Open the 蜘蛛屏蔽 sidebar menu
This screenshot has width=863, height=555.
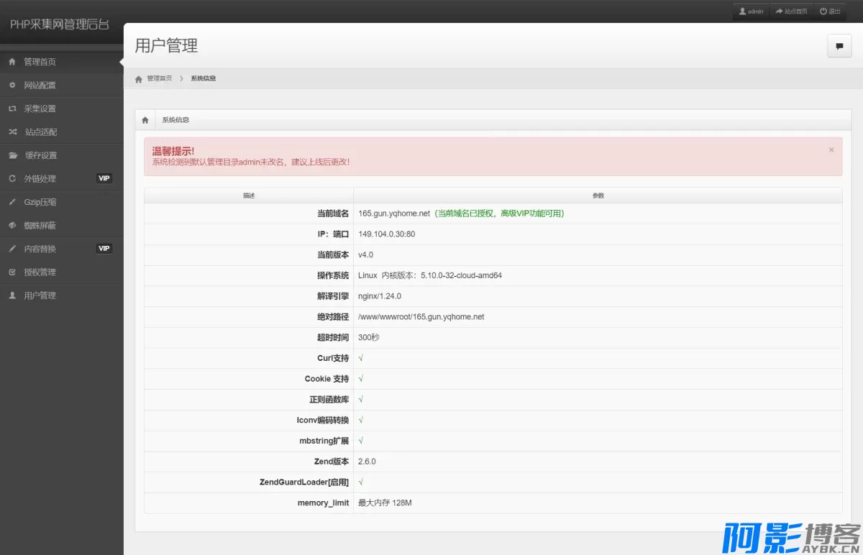40,226
